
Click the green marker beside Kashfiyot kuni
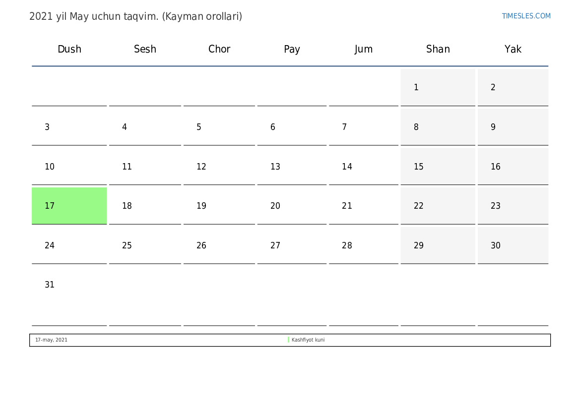pyautogui.click(x=289, y=340)
